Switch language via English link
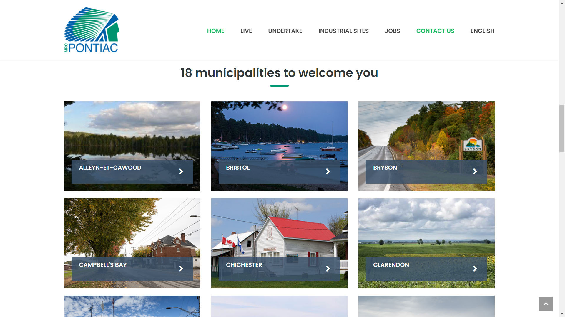Image resolution: width=565 pixels, height=317 pixels. click(482, 31)
